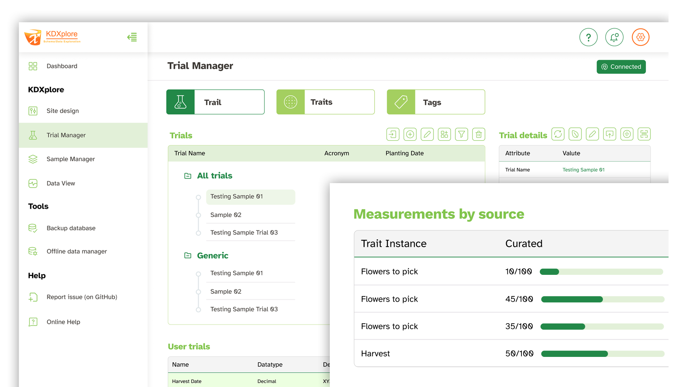Switch to the Tags tab
The height and width of the screenshot is (387, 689).
pos(436,102)
